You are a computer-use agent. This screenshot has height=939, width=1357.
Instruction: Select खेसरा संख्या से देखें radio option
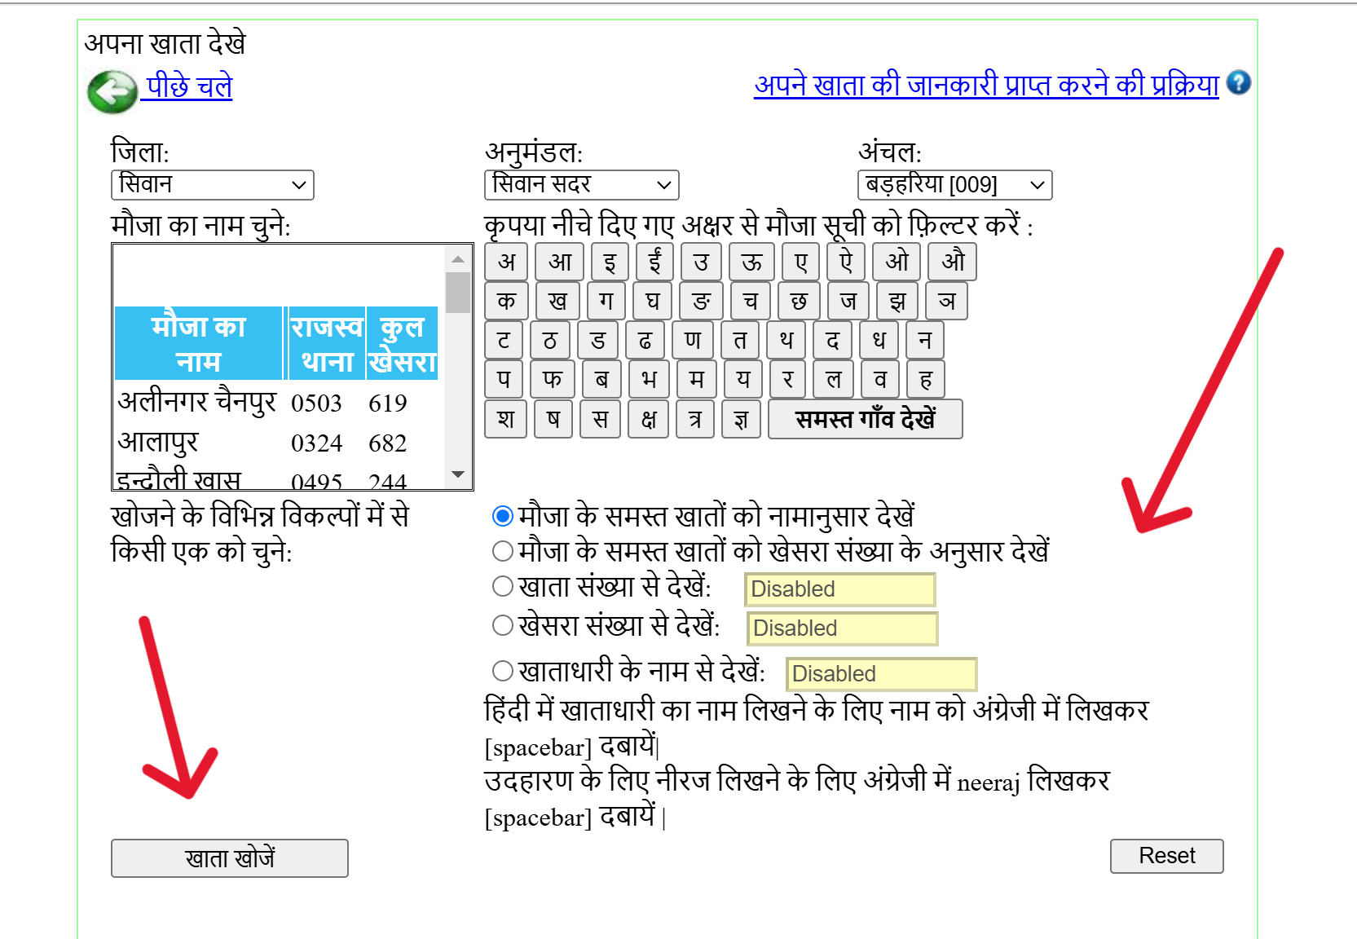[x=503, y=625]
